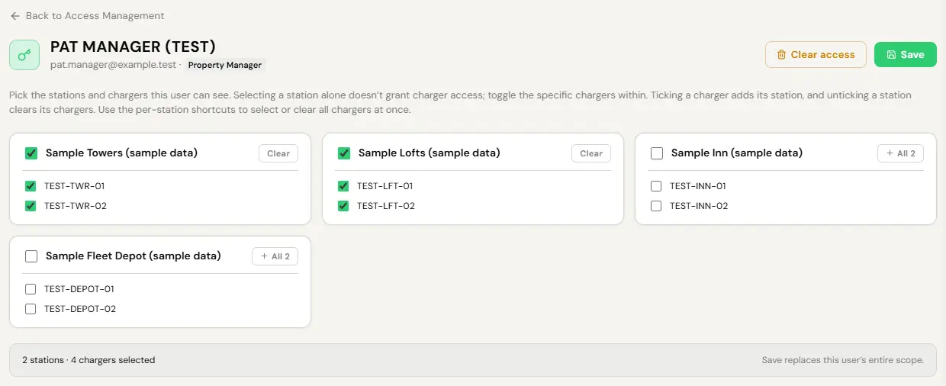Select all 2 chargers for Sample Fleet Depot
The height and width of the screenshot is (386, 946).
(x=275, y=256)
